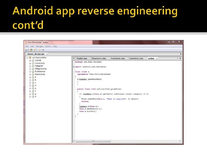Click the Open File toolbar icon
The height and width of the screenshot is (155, 207).
pos(26,50)
